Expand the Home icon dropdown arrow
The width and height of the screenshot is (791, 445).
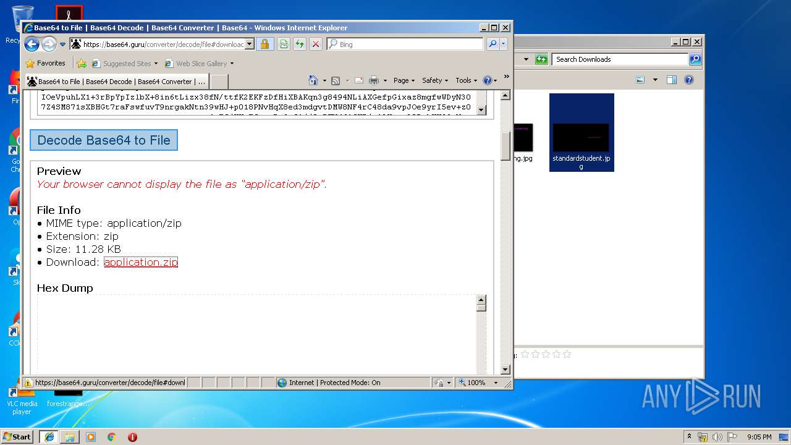coord(324,80)
